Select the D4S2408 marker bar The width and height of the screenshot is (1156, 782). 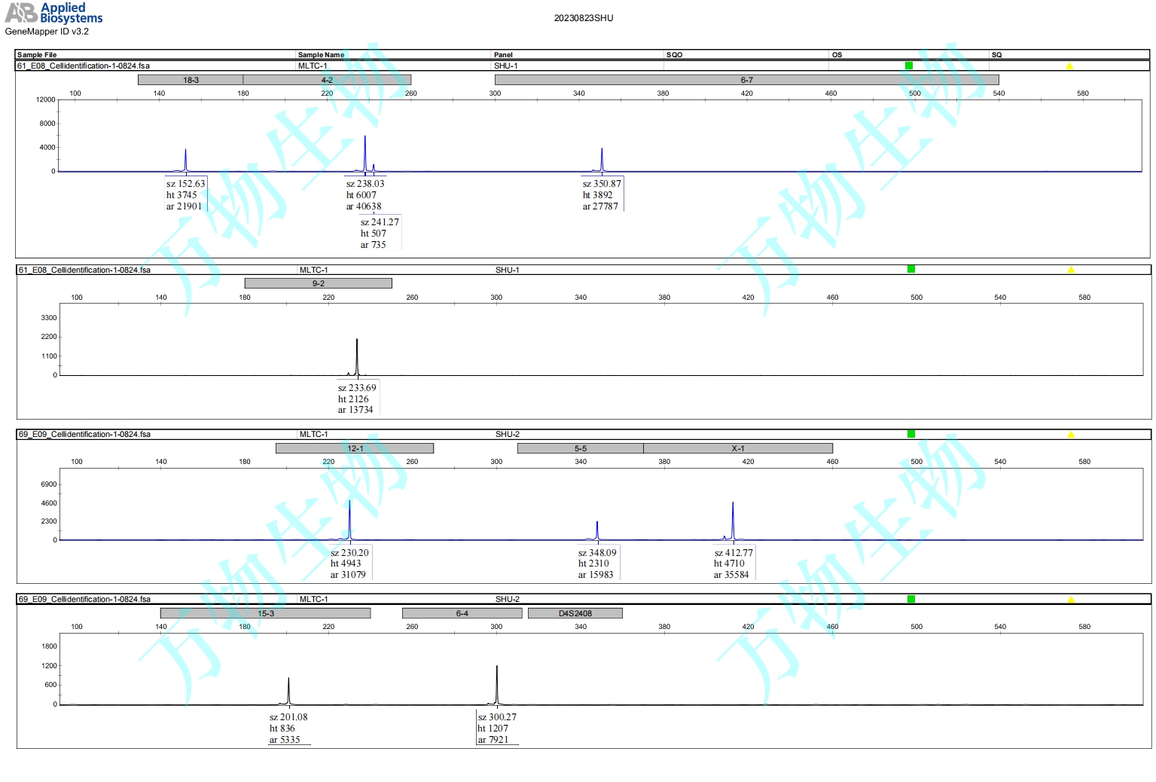point(575,613)
